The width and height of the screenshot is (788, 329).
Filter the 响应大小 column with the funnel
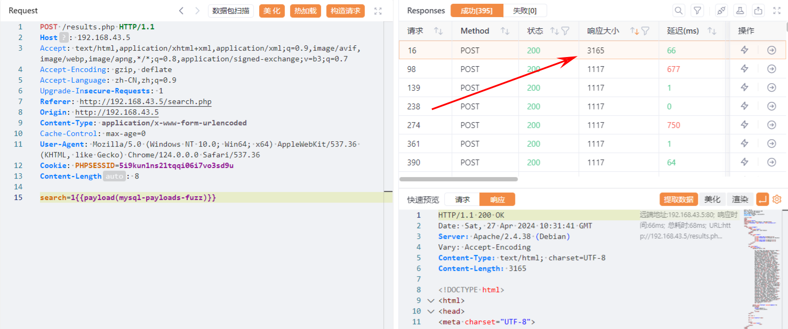645,31
